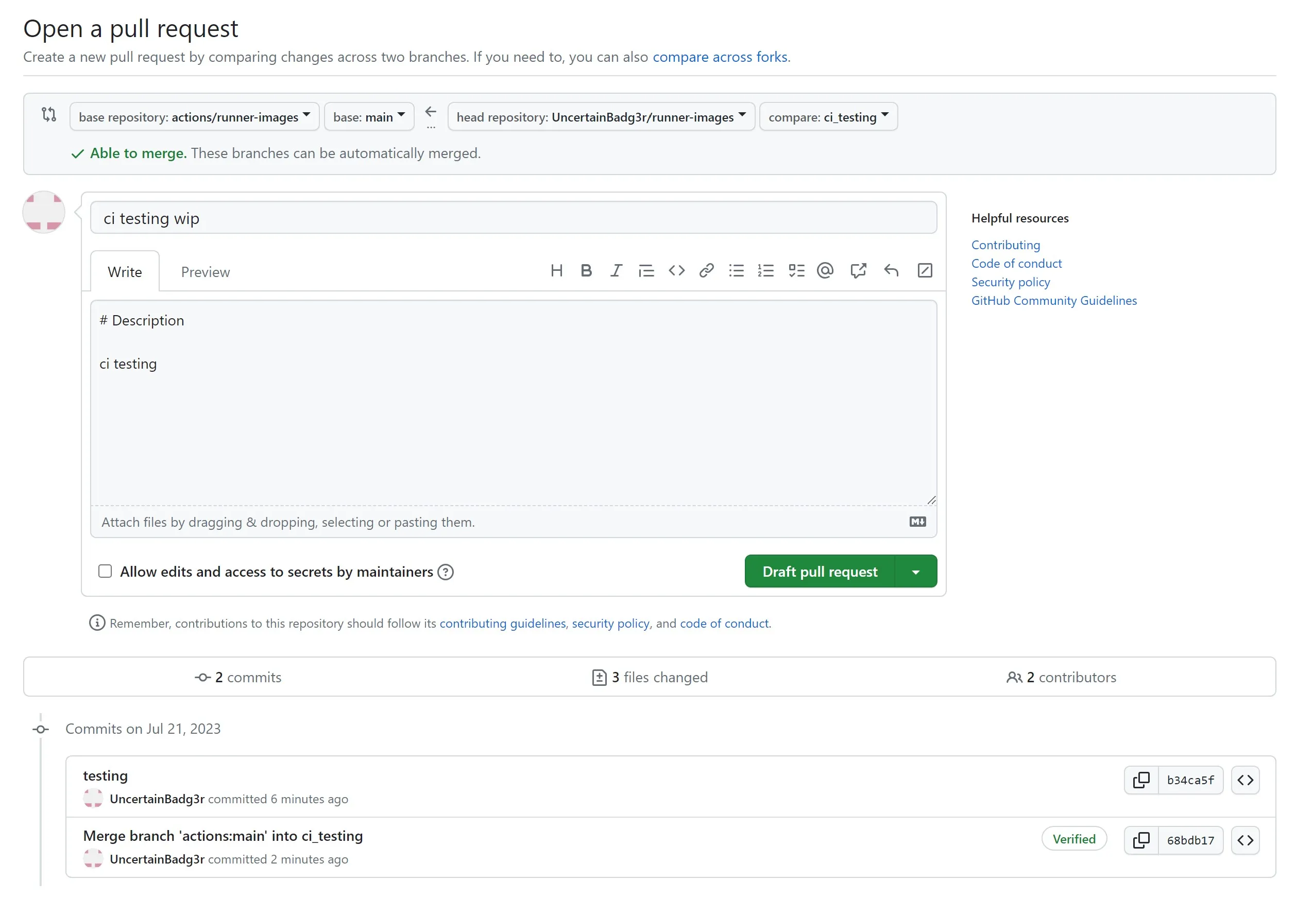
Task: Insert a task list from toolbar
Action: coord(796,271)
